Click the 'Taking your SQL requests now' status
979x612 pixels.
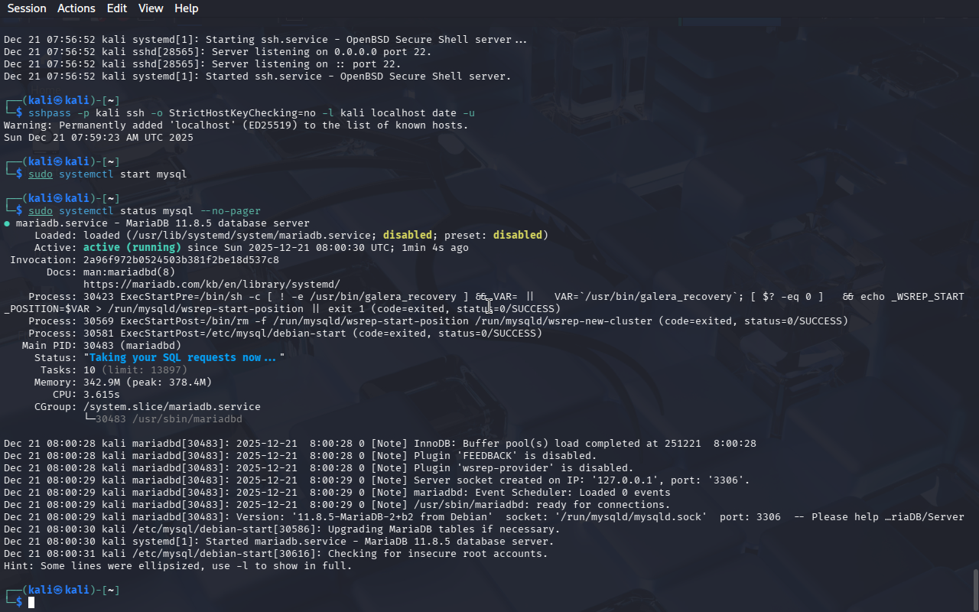tap(184, 358)
